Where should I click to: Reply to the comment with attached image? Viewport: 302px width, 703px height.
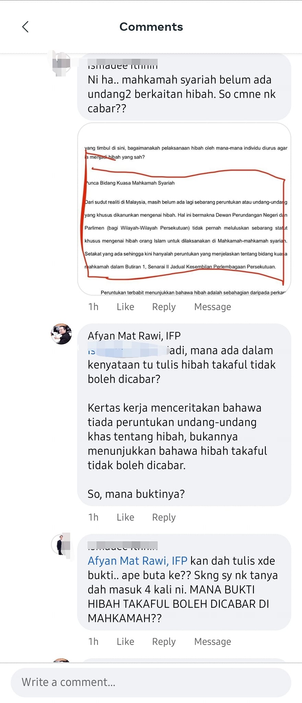point(164,307)
